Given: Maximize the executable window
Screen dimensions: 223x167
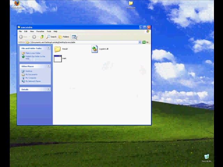Looking at the screenshot, I should coord(145,27).
